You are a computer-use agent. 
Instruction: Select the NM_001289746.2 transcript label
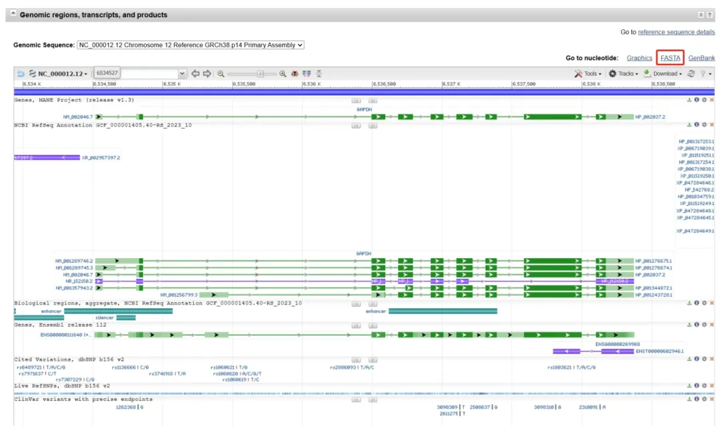(x=75, y=261)
